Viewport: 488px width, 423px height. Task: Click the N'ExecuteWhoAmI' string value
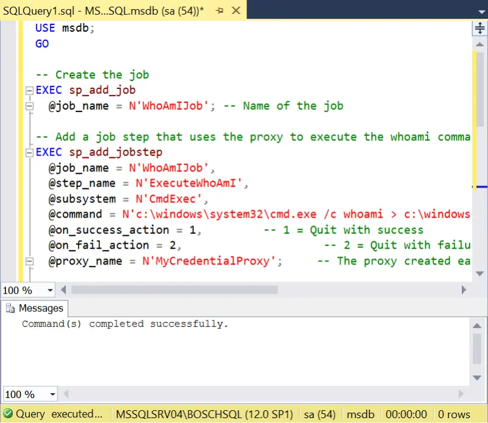click(188, 183)
